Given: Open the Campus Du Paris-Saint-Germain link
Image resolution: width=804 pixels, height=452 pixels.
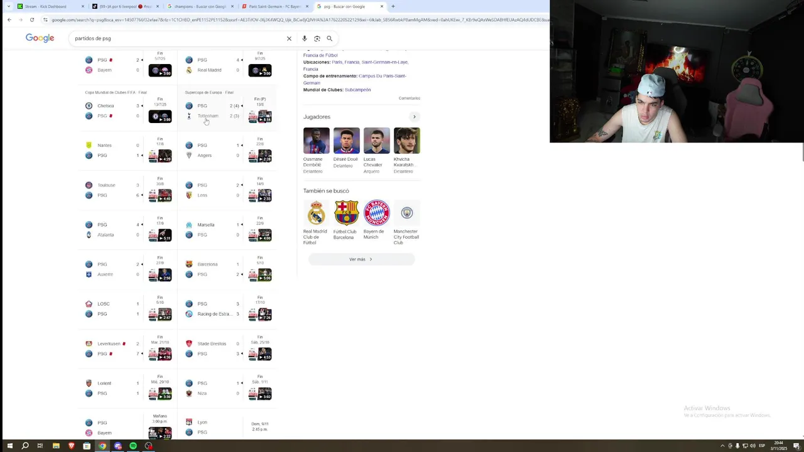Looking at the screenshot, I should click(354, 79).
